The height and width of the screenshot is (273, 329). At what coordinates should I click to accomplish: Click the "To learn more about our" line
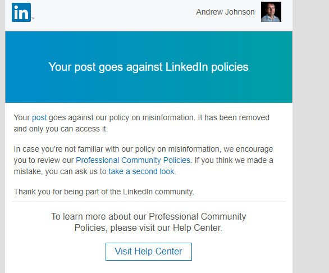click(x=149, y=216)
